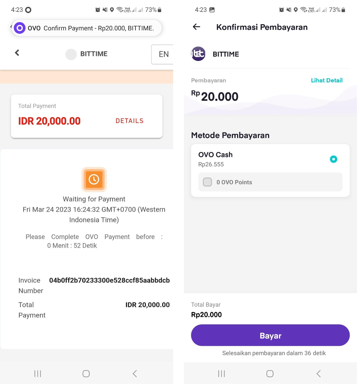The image size is (359, 386).
Task: Open recent apps on left phone
Action: [x=38, y=374]
